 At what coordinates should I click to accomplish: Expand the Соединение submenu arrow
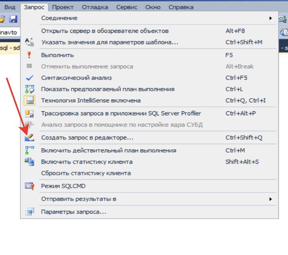point(270,18)
